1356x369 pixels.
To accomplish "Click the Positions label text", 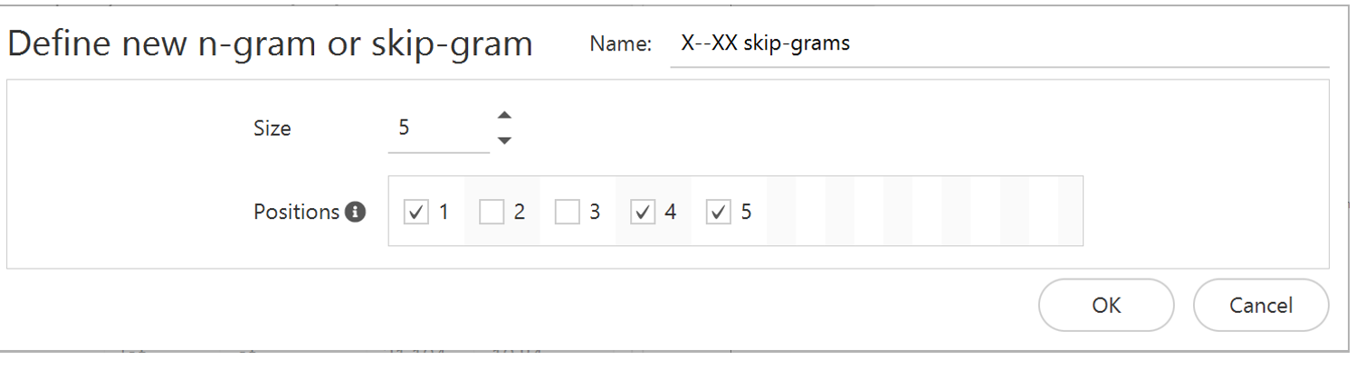I will pos(296,213).
